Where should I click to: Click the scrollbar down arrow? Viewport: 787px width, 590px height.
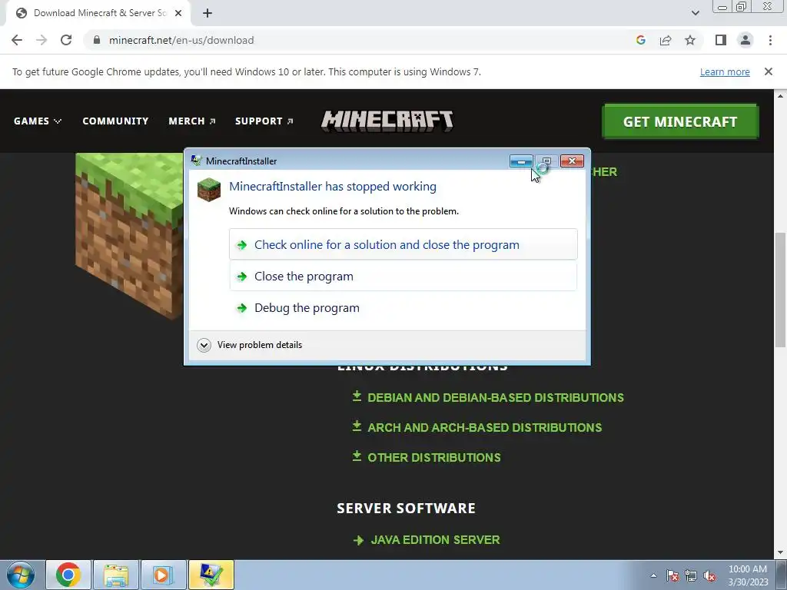[x=780, y=553]
